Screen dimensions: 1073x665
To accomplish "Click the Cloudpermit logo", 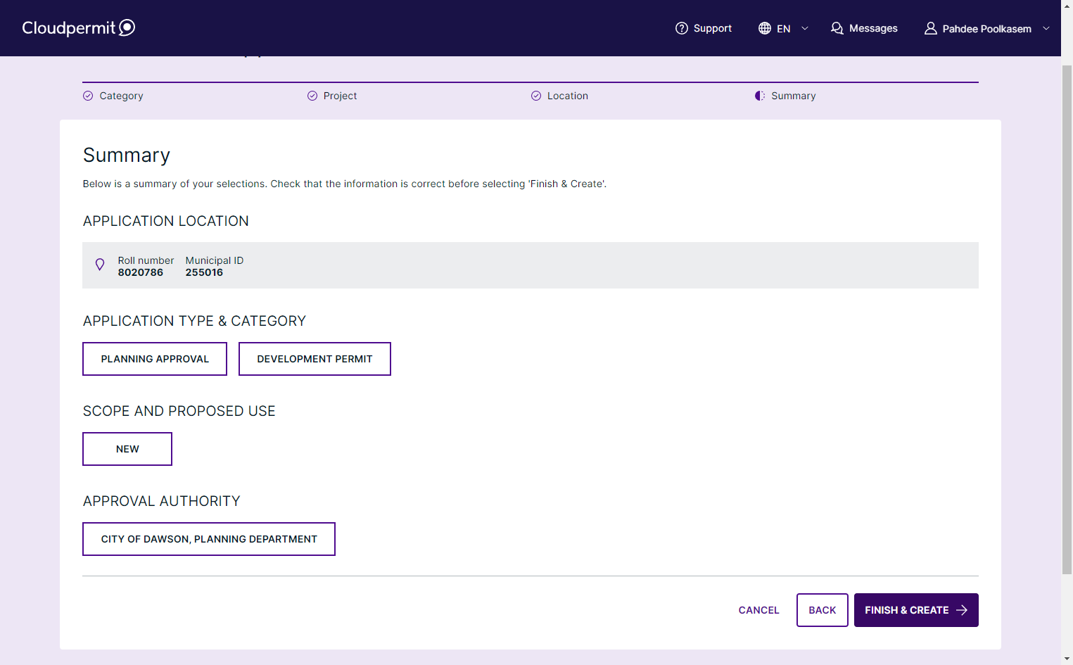I will [x=79, y=27].
